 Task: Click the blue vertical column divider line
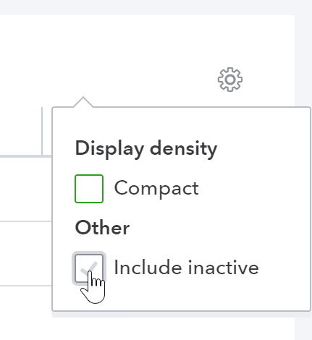point(42,131)
